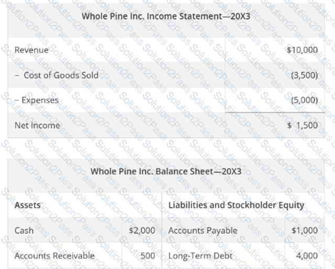Screen dimensions: 335x269
Task: Click the Whole Pine Inc. Balance Sheet title
Action: pyautogui.click(x=166, y=172)
